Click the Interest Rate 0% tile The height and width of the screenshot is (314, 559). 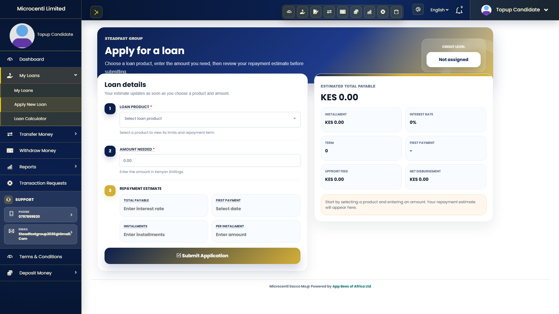446,120
